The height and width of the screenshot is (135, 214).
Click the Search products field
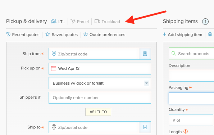191,54
